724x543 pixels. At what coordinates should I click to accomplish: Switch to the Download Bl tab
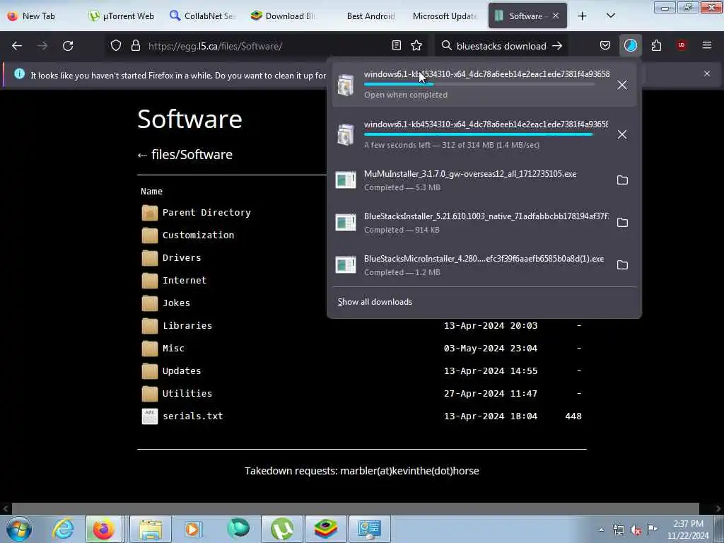coord(283,16)
